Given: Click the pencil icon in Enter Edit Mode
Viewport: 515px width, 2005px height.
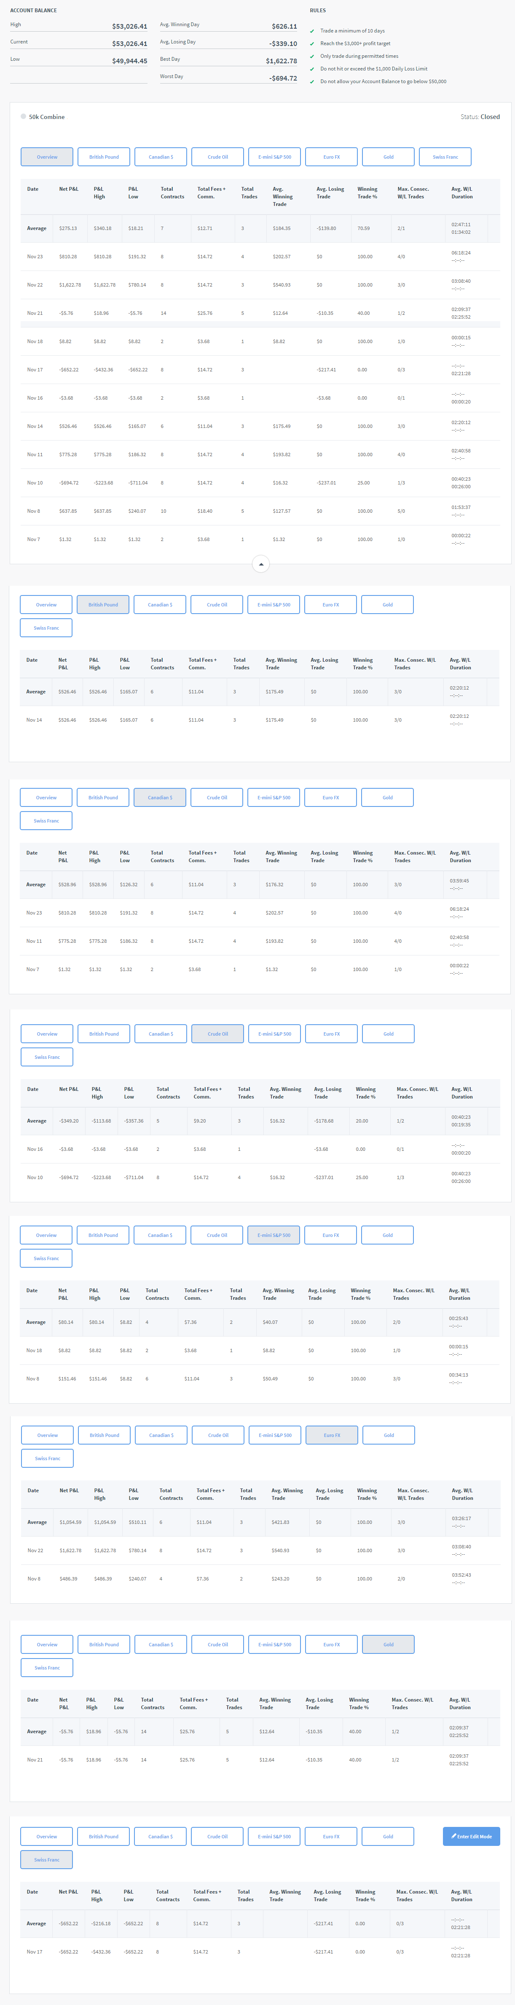Looking at the screenshot, I should 453,1836.
